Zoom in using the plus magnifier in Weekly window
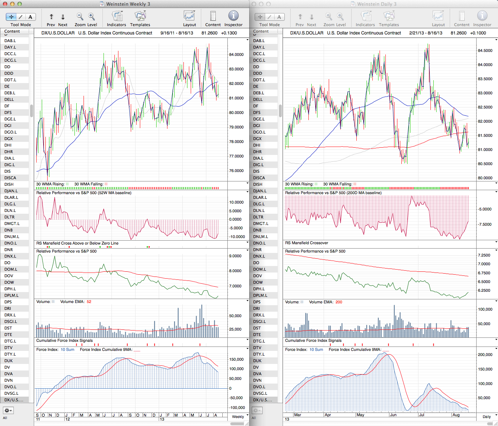498x426 pixels. click(x=92, y=17)
